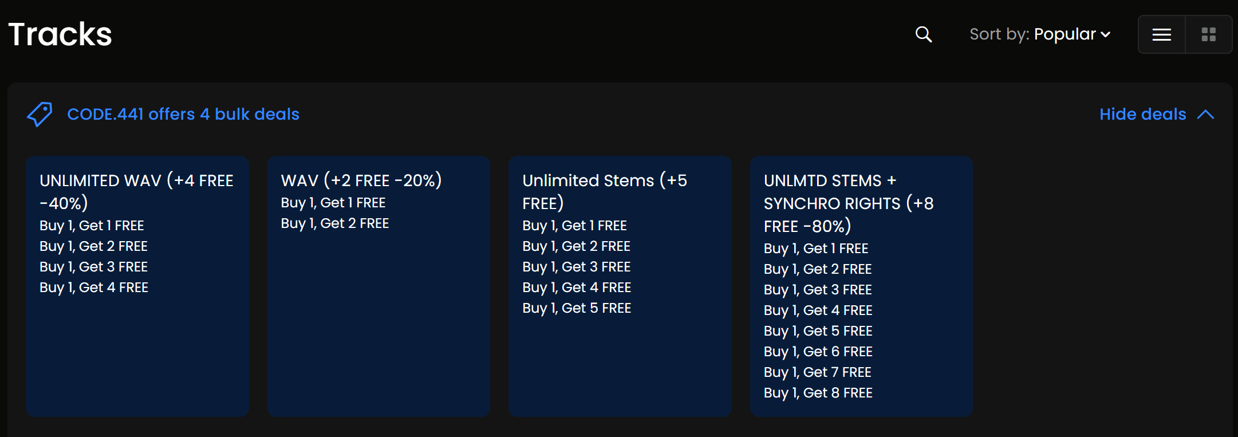
Task: Switch to grid view layout
Action: tap(1208, 35)
